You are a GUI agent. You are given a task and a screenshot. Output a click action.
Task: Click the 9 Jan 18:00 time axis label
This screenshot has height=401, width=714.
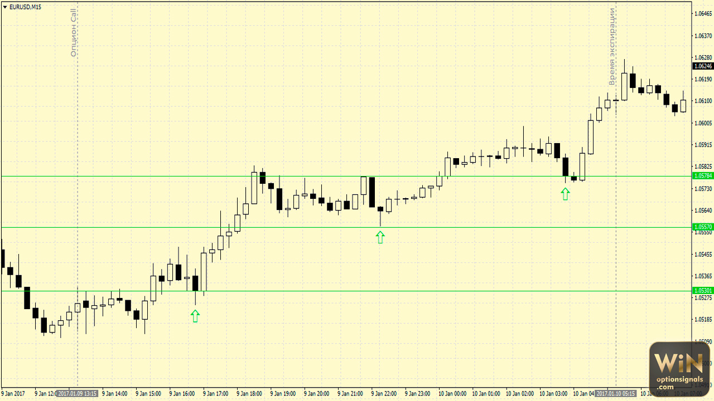click(250, 394)
